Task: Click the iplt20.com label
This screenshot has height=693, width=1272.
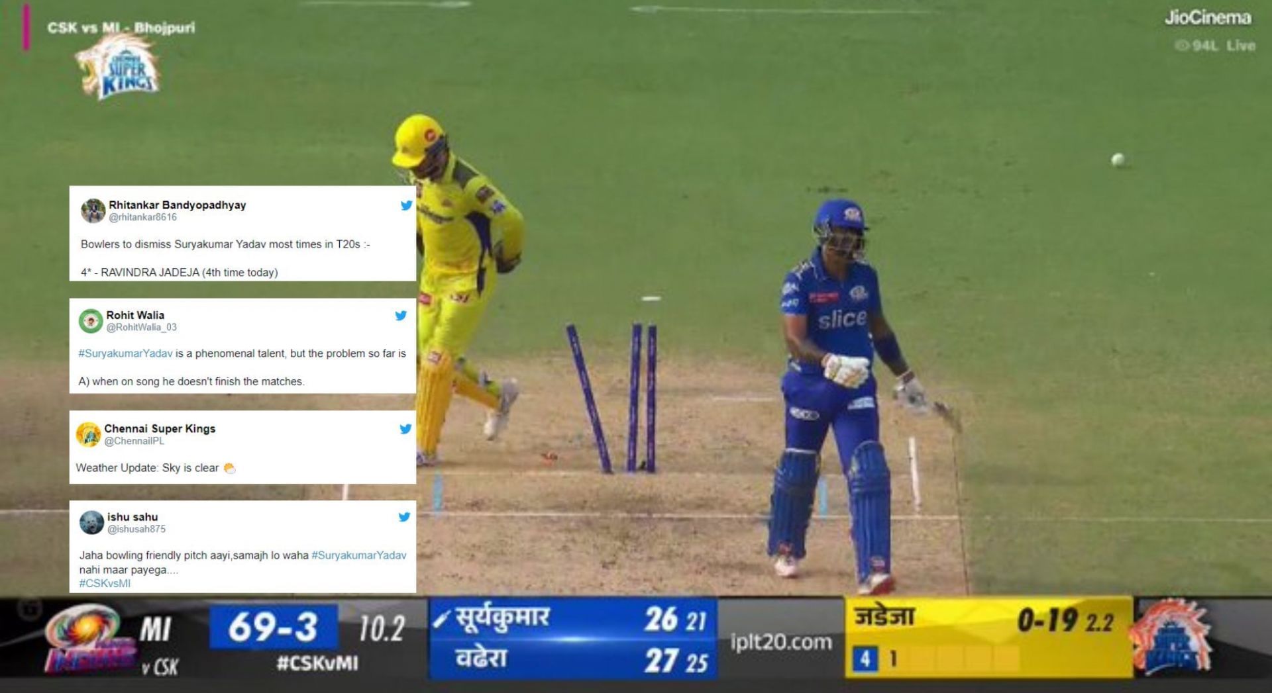Action: (780, 641)
